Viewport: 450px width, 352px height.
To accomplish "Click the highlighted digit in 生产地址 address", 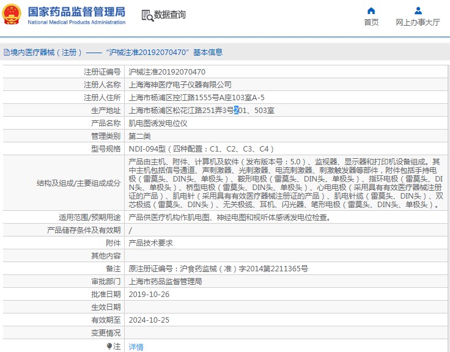I will point(237,110).
